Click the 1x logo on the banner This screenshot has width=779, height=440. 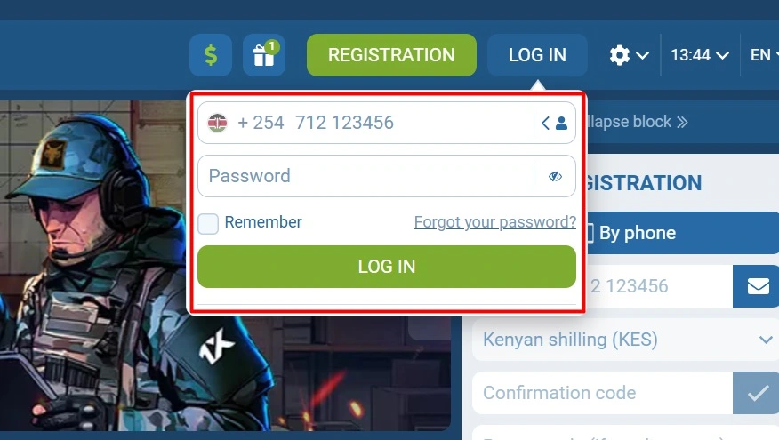click(217, 345)
